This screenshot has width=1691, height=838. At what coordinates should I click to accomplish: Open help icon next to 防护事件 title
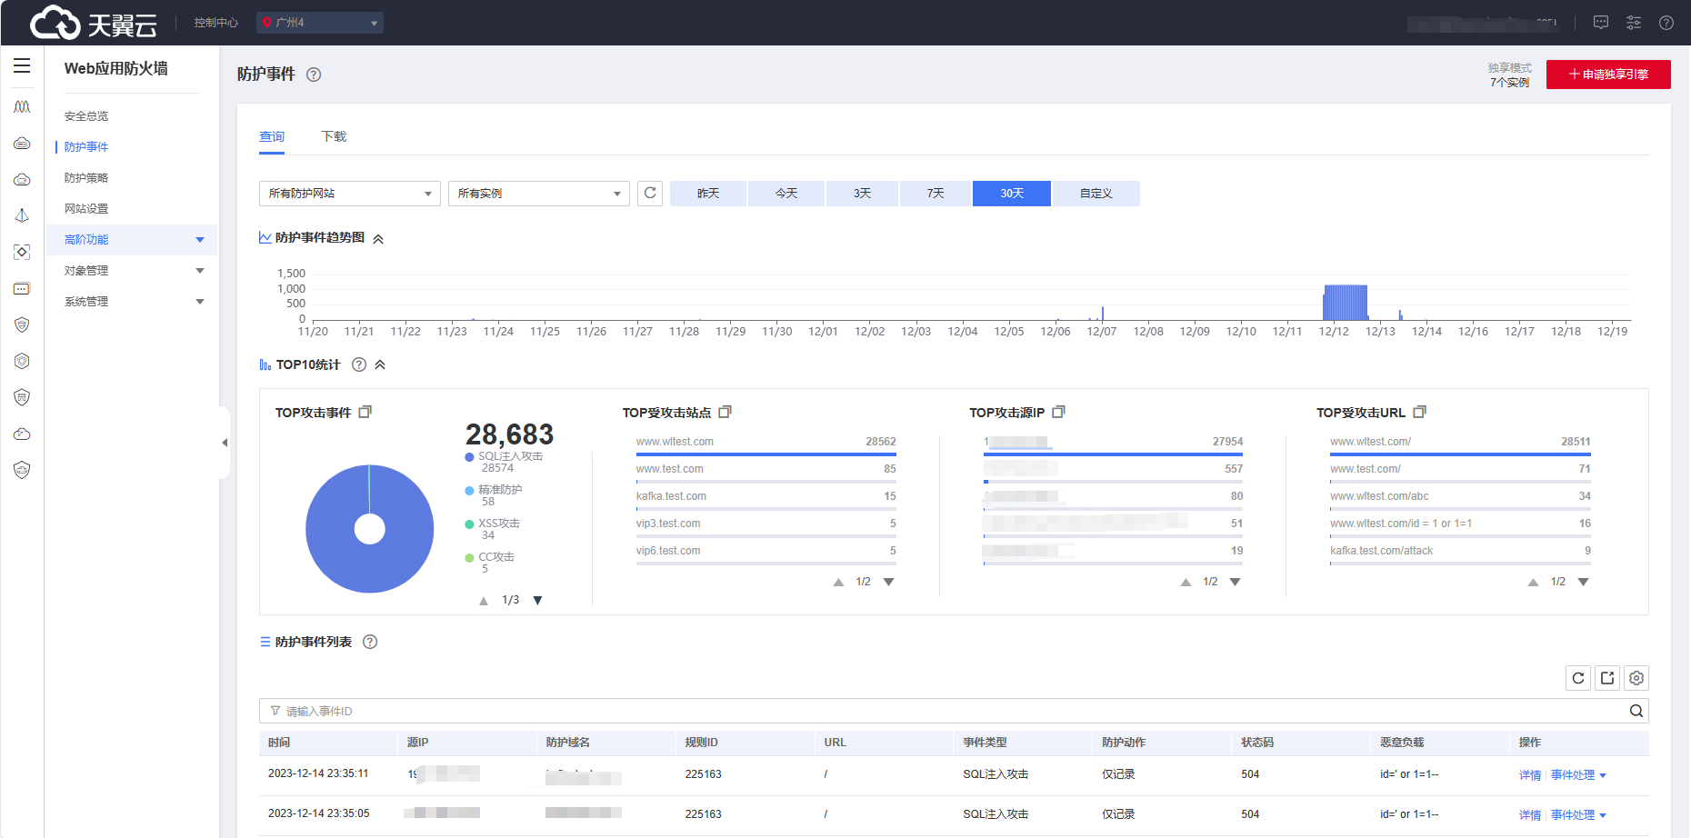coord(314,75)
